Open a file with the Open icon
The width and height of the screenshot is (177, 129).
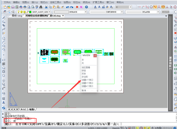9,7
